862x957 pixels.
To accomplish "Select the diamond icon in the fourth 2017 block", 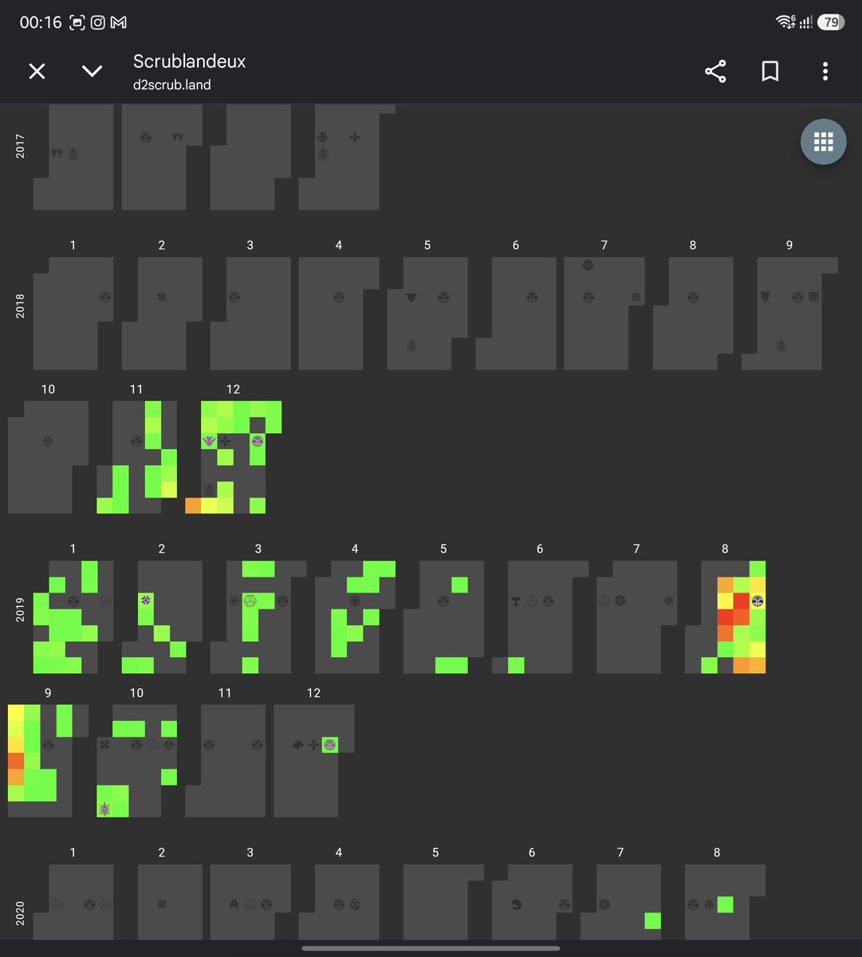I will click(x=323, y=137).
